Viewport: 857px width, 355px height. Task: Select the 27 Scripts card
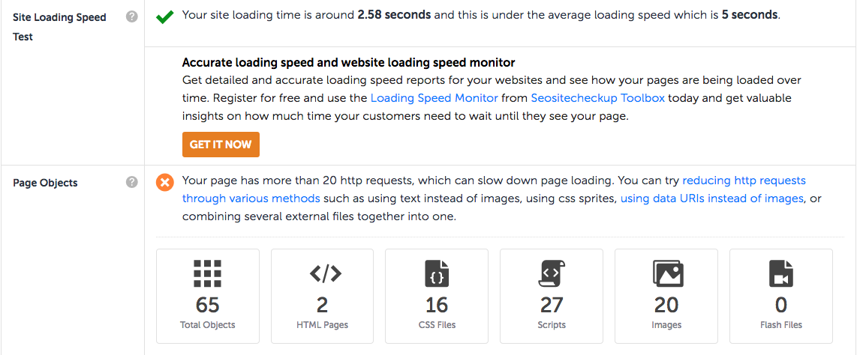552,296
